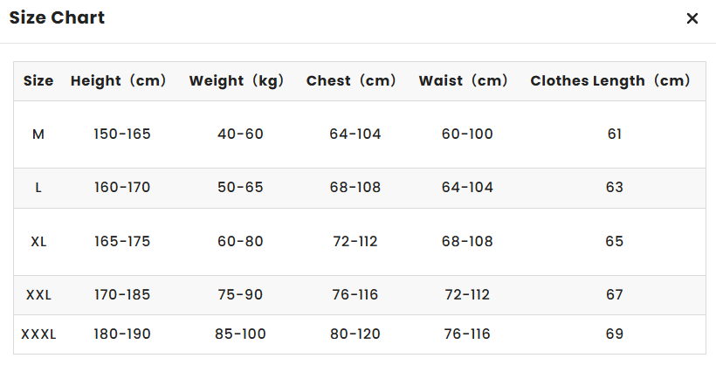Click the Weight (kg) column header
Image resolution: width=716 pixels, height=365 pixels.
click(x=237, y=81)
